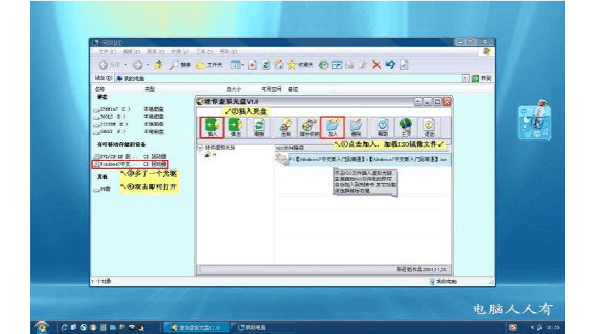Viewport: 613px width, 334px height.
Task: Collapse the 迷你虚拟光驱 tree node
Action: (x=200, y=147)
